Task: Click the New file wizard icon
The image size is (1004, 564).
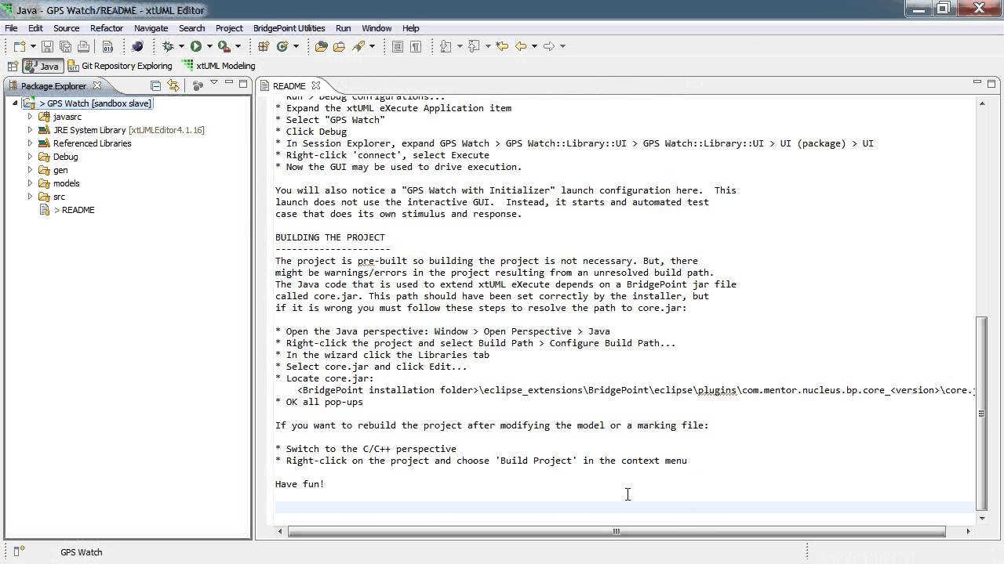Action: click(19, 46)
